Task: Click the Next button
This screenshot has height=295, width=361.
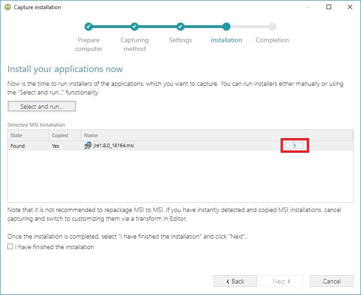Action: 281,281
